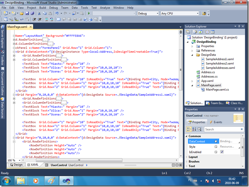Image resolution: width=249 pixels, height=187 pixels.
Task: Click the Undo arrow icon
Action: (57, 14)
